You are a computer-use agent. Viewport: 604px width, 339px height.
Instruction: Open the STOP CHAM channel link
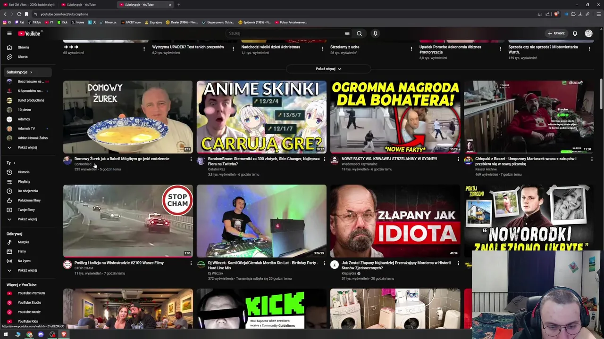(x=84, y=268)
